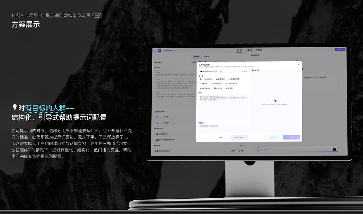Select the 知识库名称111 knowledge base row
The width and height of the screenshot is (363, 214).
click(175, 134)
